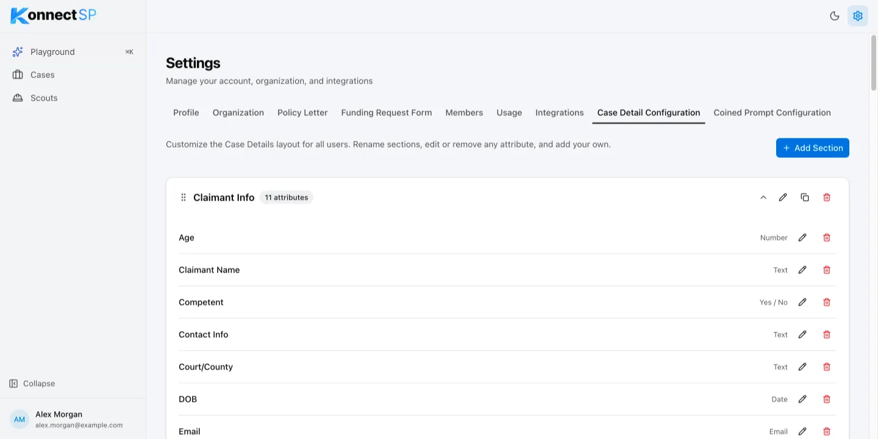Toggle dark mode moon icon
The height and width of the screenshot is (439, 878).
(x=835, y=16)
